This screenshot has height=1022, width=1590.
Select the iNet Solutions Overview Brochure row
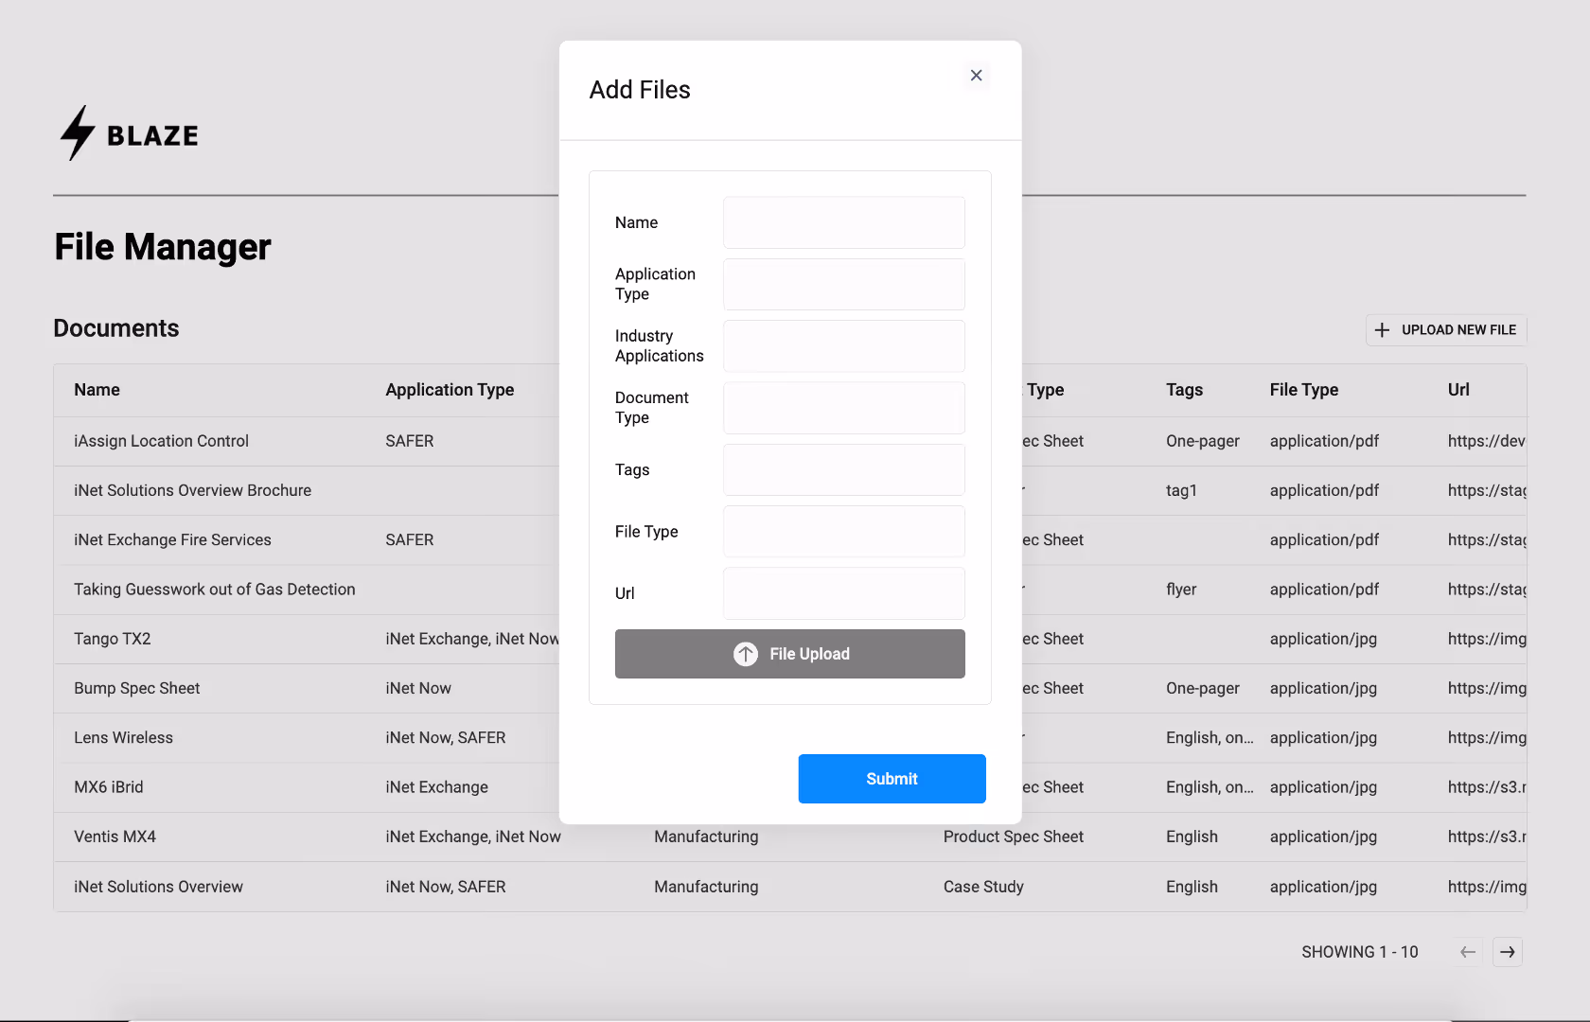(x=192, y=490)
